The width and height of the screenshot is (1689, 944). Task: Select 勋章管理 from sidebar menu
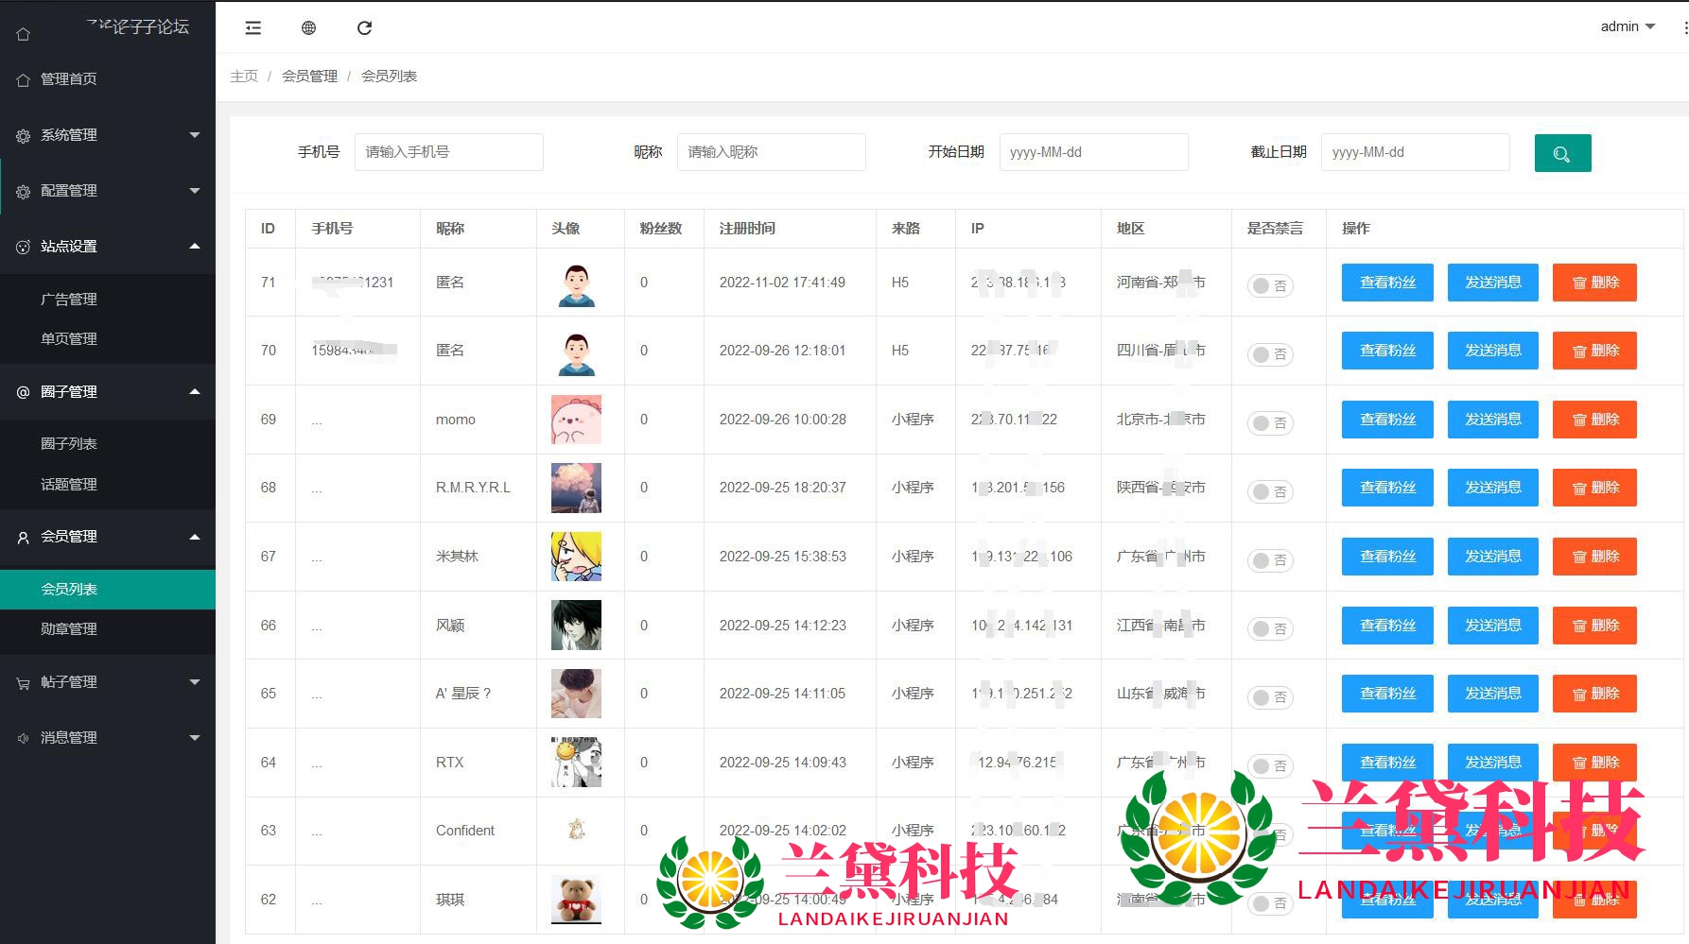point(69,629)
